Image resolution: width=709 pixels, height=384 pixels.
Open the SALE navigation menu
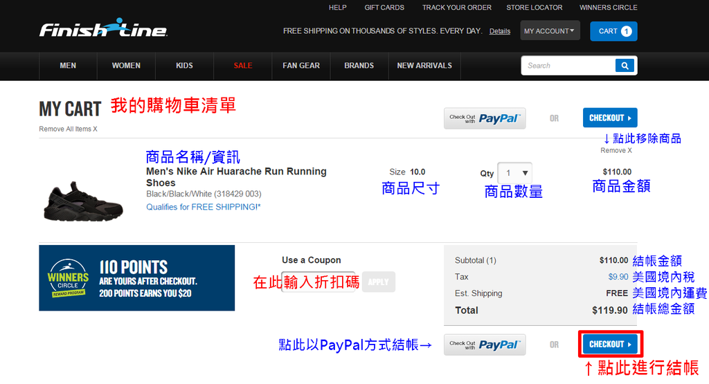pyautogui.click(x=243, y=66)
